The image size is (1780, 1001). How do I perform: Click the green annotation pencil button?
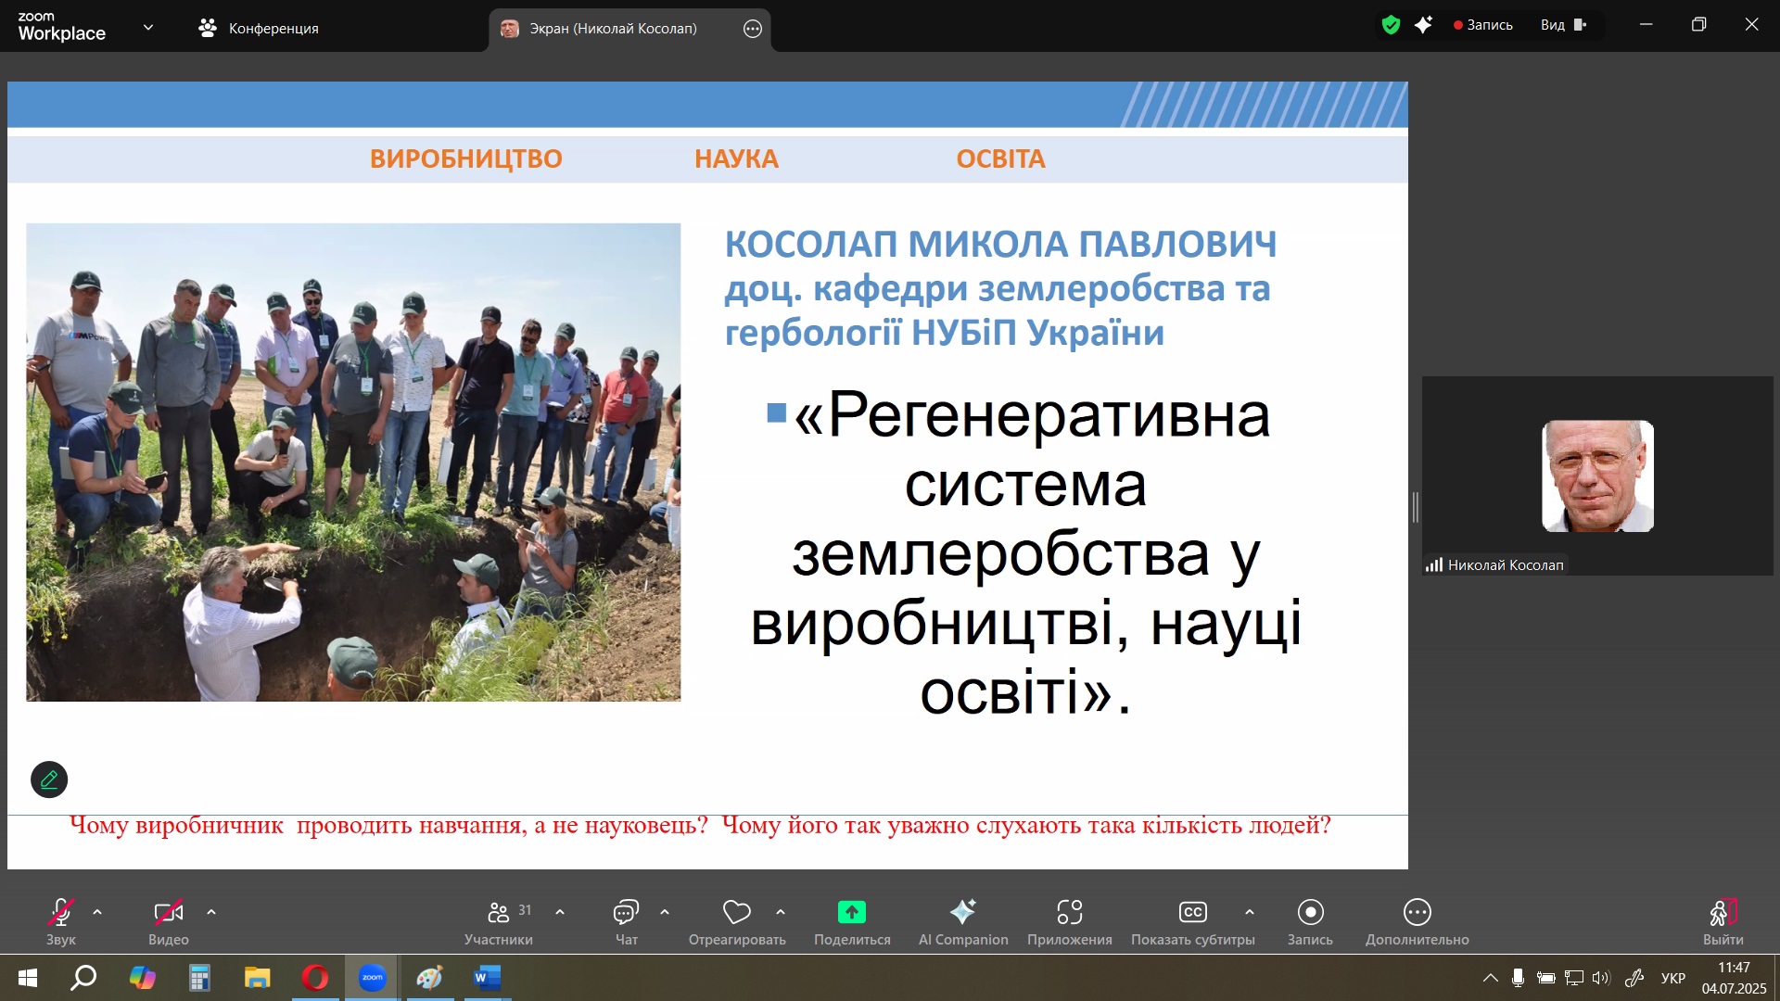(x=49, y=779)
